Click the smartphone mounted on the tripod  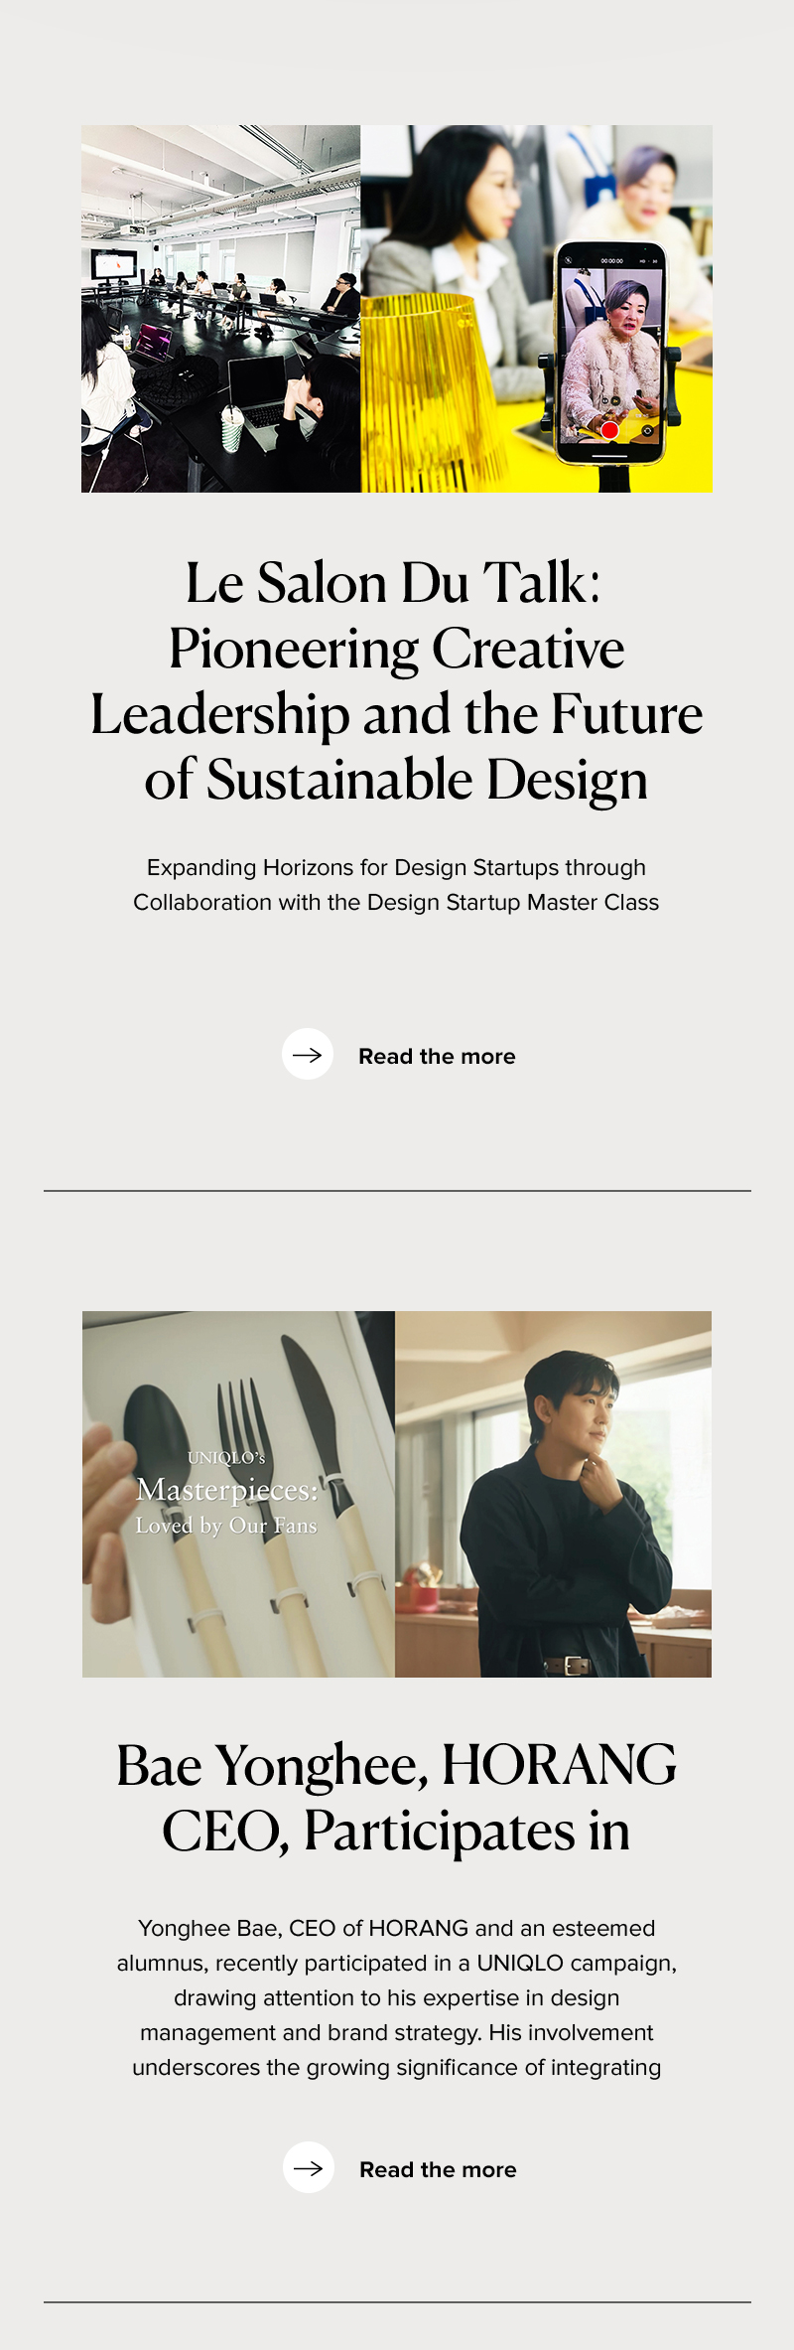(x=610, y=353)
